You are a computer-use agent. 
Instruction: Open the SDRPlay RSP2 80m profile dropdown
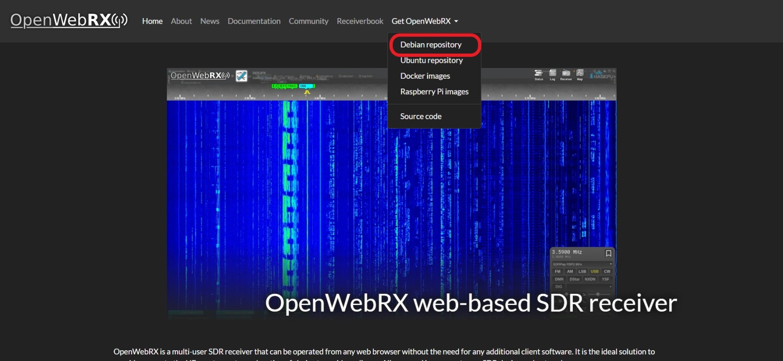point(582,264)
